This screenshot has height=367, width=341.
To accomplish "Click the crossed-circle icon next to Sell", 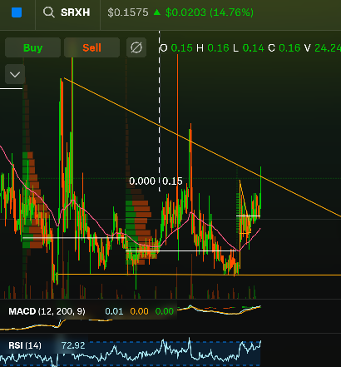I will click(x=136, y=47).
